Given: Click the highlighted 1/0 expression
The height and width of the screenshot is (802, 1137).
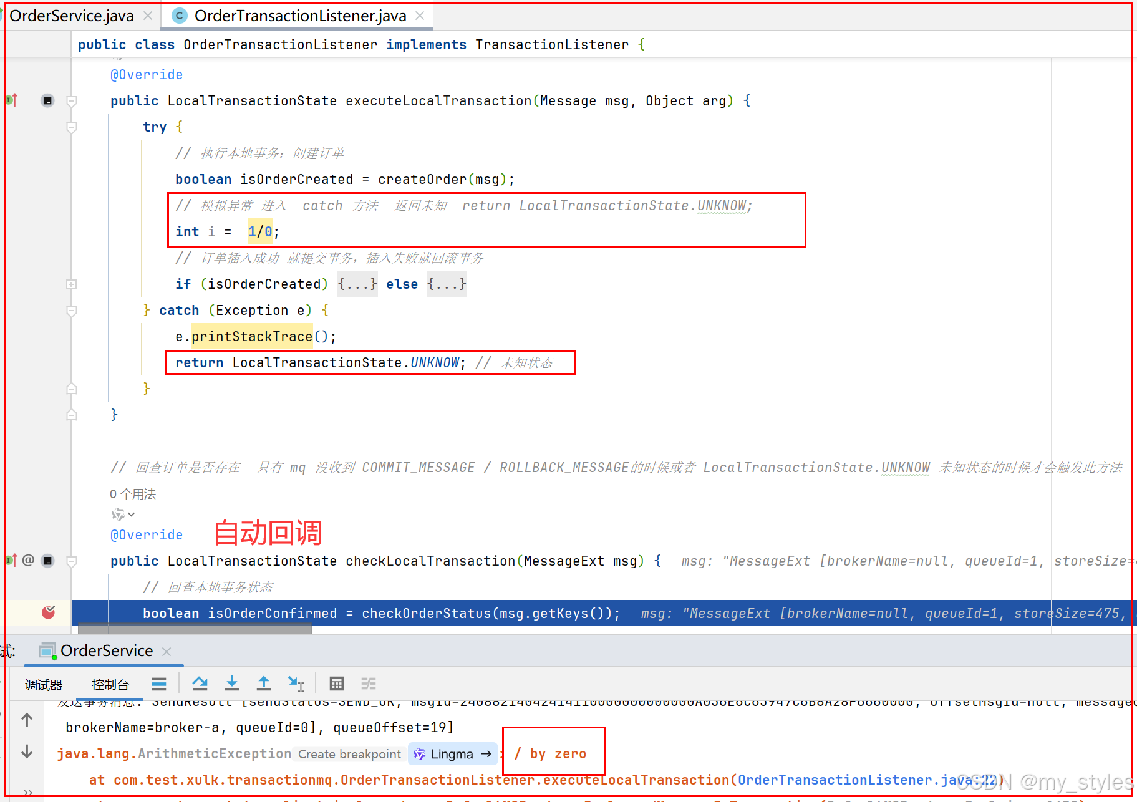Looking at the screenshot, I should pos(260,231).
